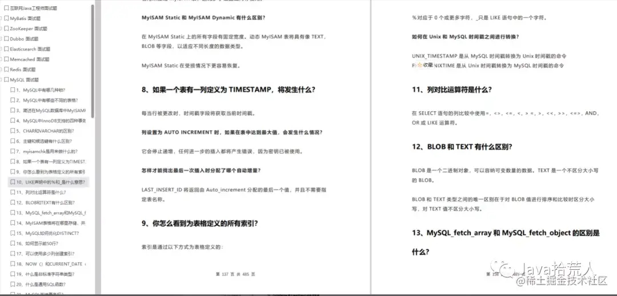Click bookmark icon of item 4 InnoDB支持的四种事务
Screen dimensions: 617x296
tap(13, 120)
